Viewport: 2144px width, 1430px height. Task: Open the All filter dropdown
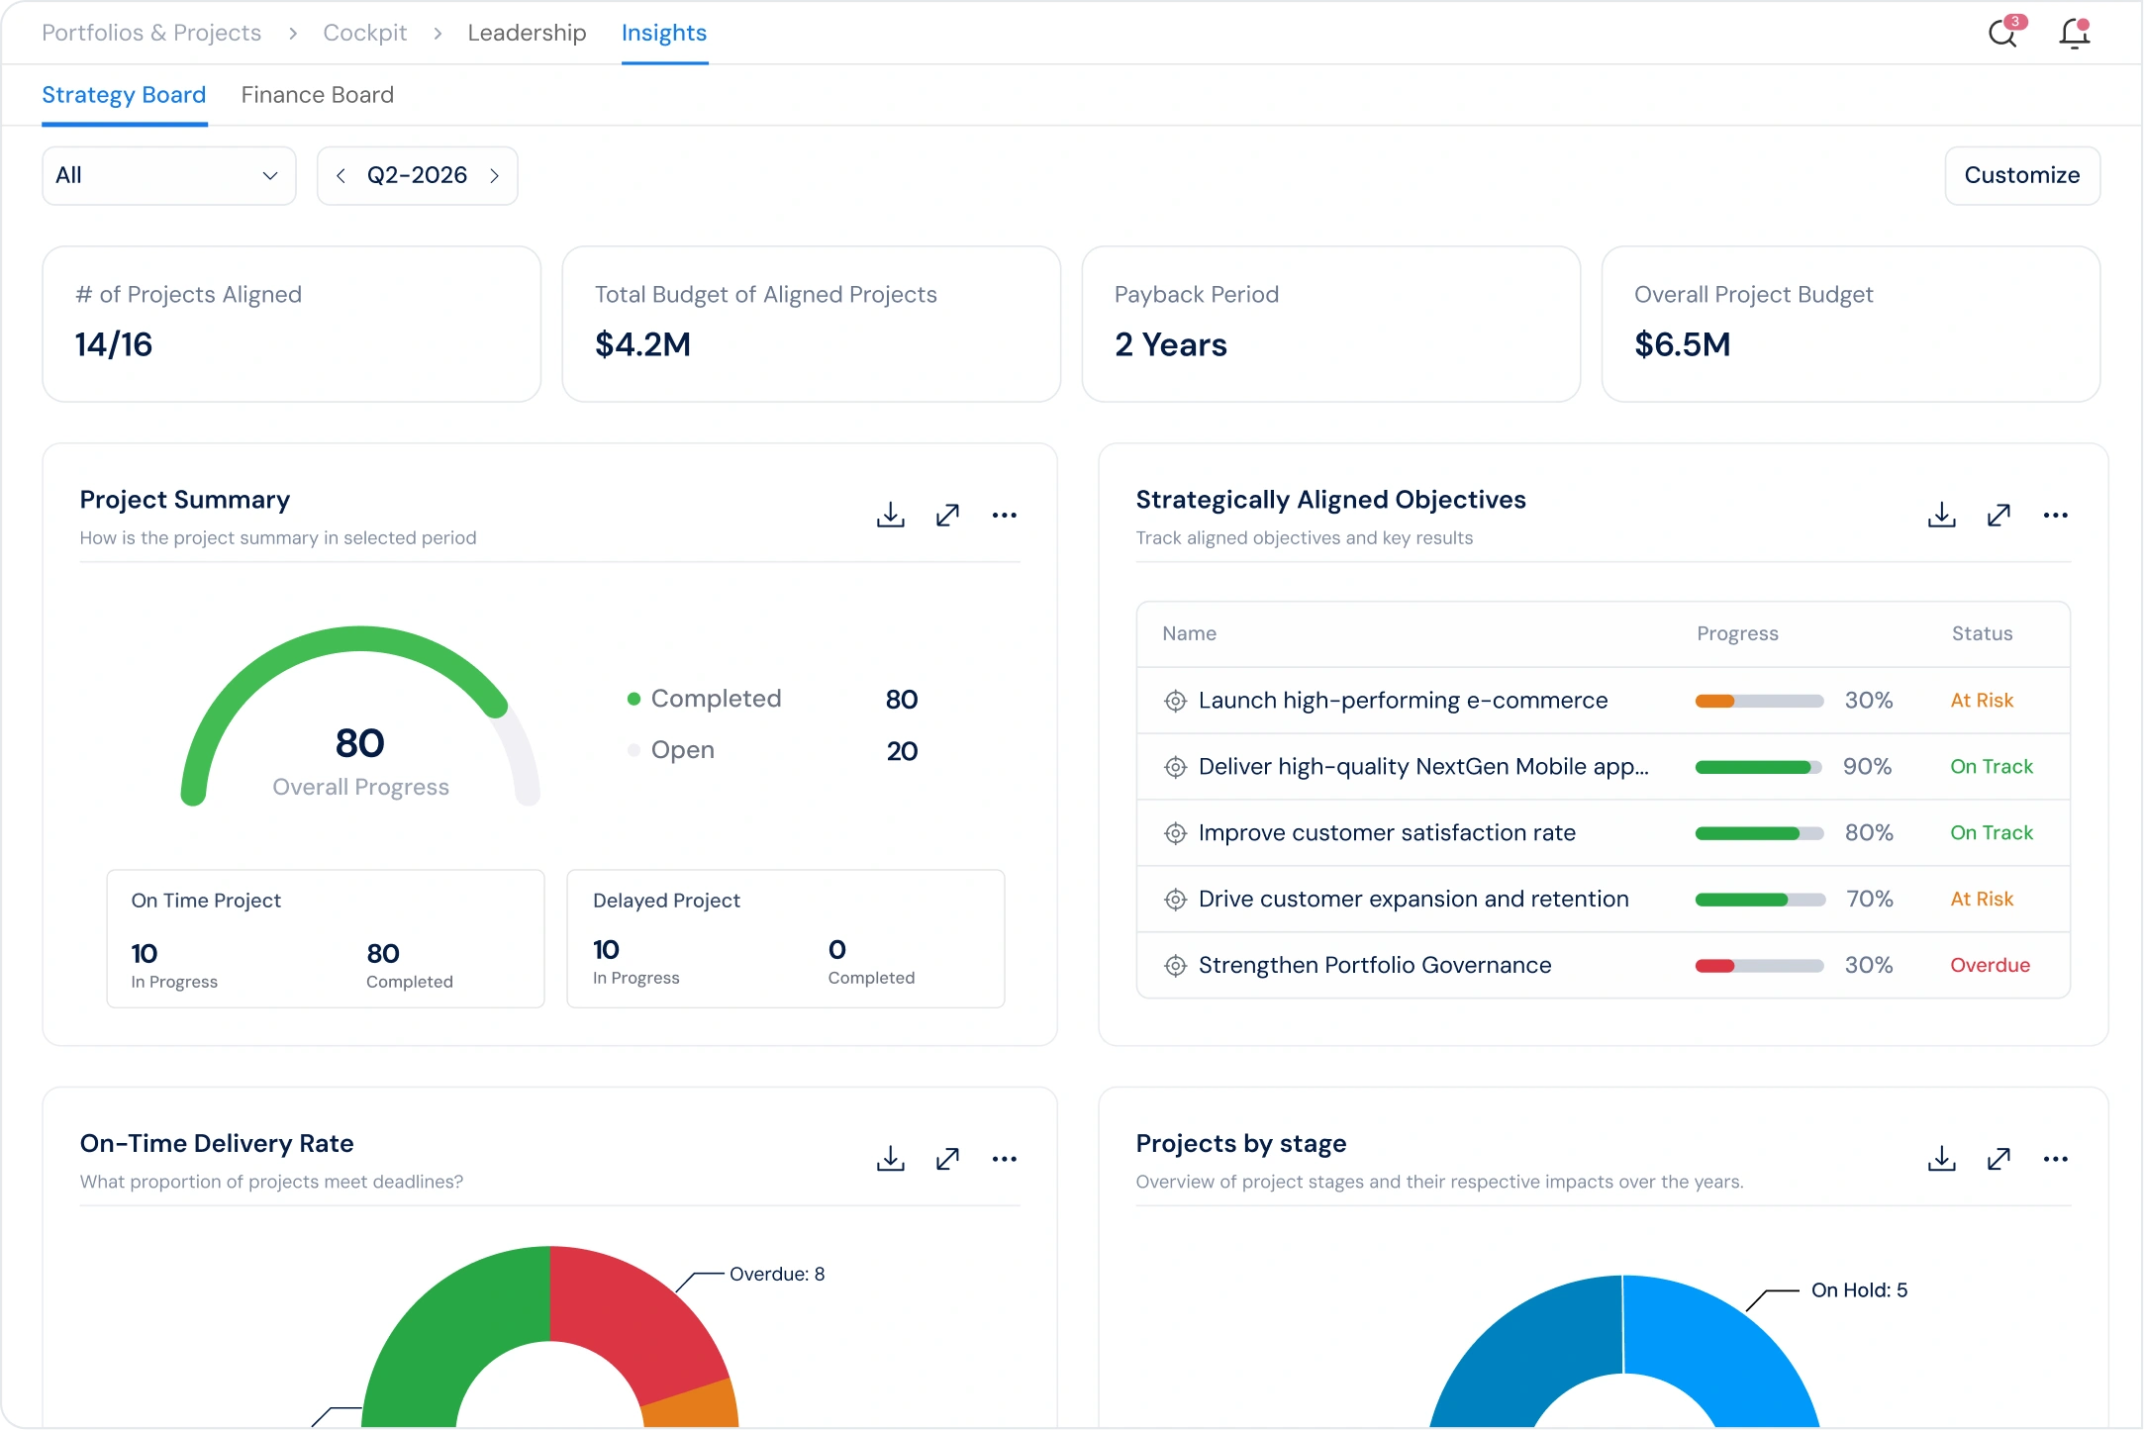click(169, 176)
